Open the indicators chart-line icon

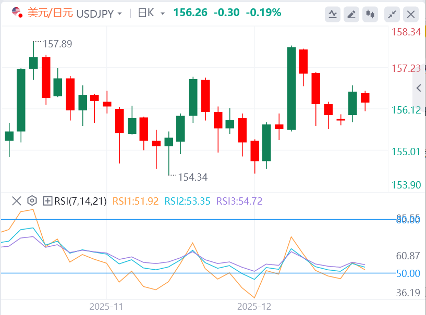(x=332, y=14)
